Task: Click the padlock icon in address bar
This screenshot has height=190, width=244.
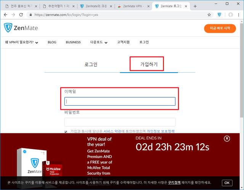Action: (x=31, y=15)
